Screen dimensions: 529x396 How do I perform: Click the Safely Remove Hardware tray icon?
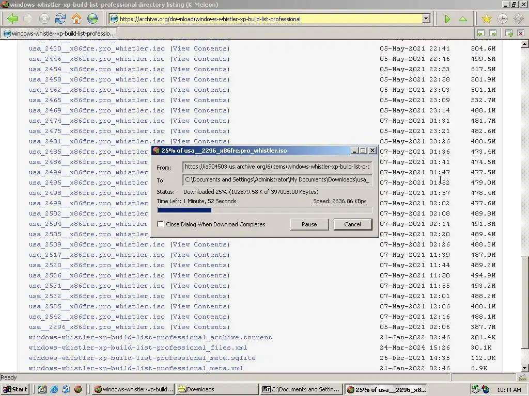coord(476,389)
